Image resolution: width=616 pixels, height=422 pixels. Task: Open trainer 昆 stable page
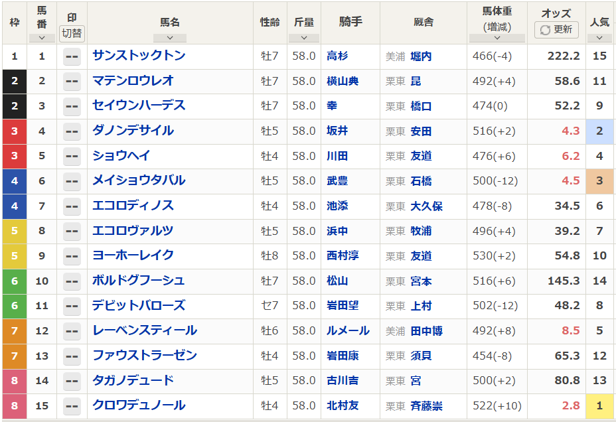(x=416, y=81)
